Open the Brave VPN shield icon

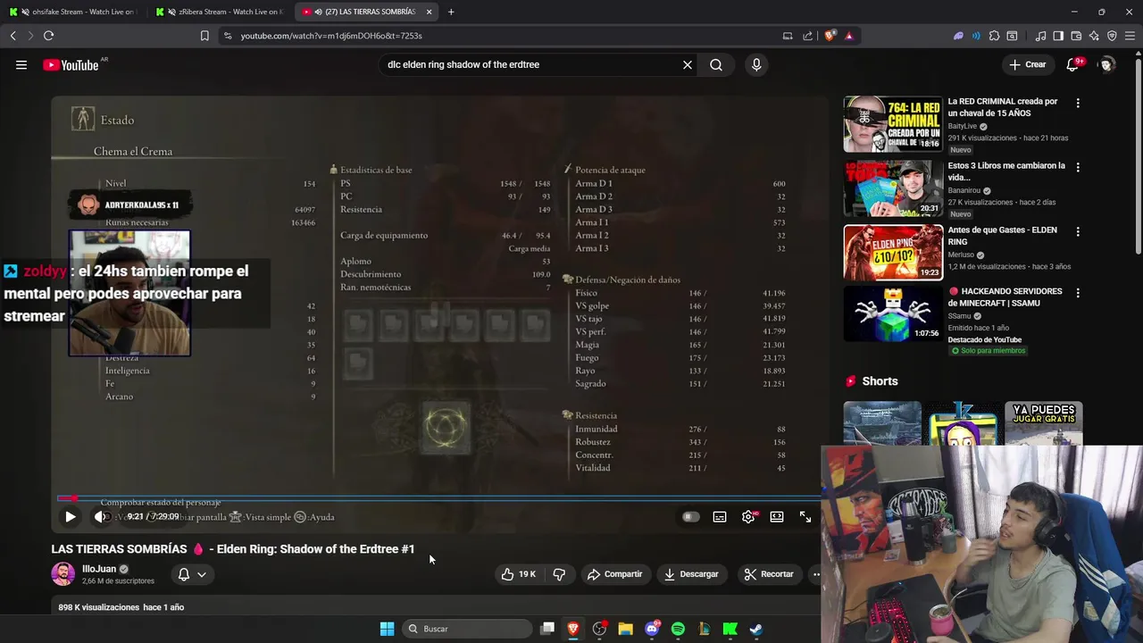[1112, 36]
